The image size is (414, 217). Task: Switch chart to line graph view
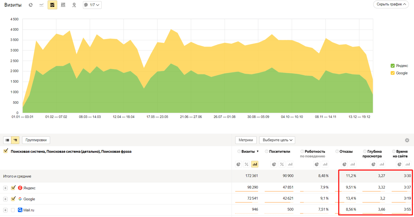(x=41, y=5)
